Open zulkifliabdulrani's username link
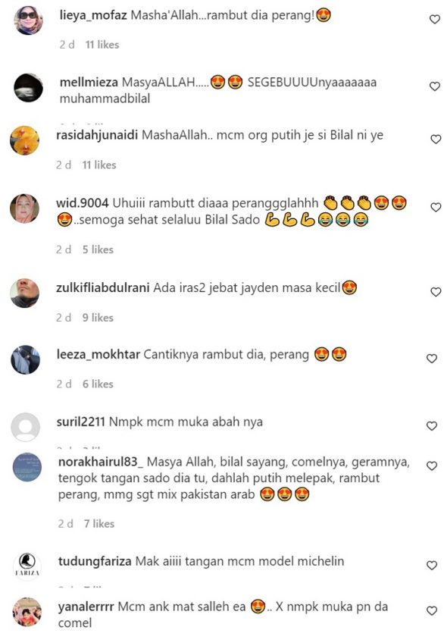 (x=103, y=287)
